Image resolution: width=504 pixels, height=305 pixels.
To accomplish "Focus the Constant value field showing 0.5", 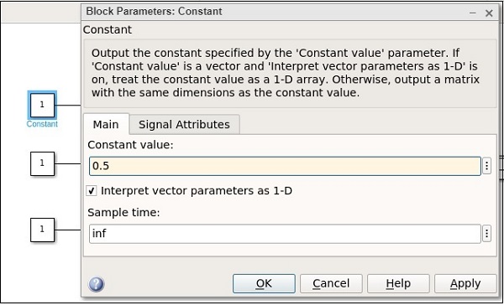I will 285,166.
